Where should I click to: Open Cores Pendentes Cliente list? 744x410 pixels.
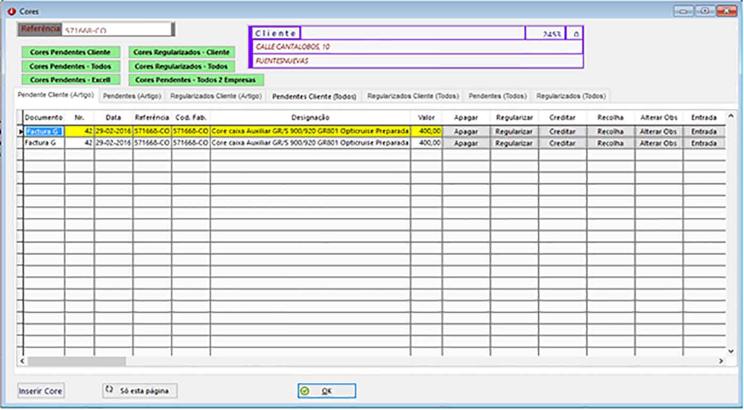point(70,52)
